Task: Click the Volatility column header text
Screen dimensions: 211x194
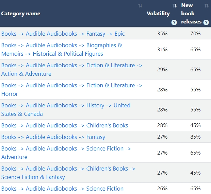Action: (x=158, y=14)
